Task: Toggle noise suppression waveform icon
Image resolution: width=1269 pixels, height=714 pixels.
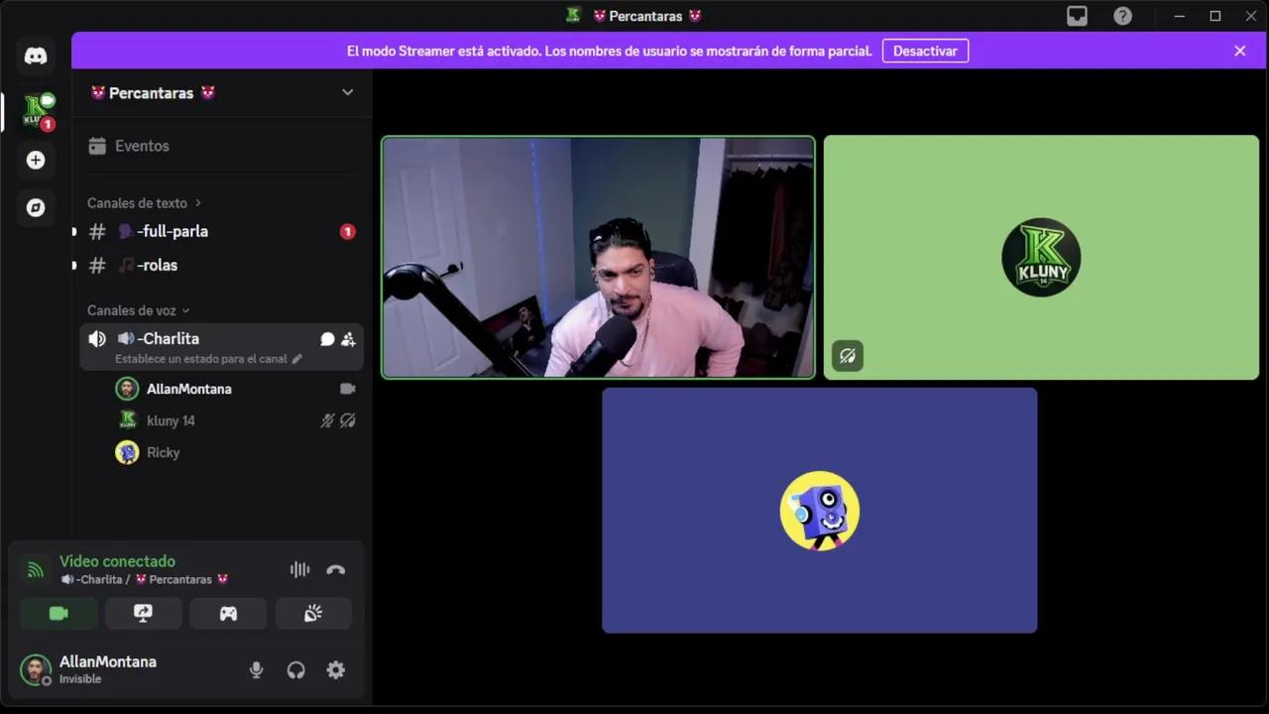Action: 299,569
